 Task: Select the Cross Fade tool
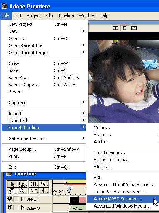click(x=34, y=191)
